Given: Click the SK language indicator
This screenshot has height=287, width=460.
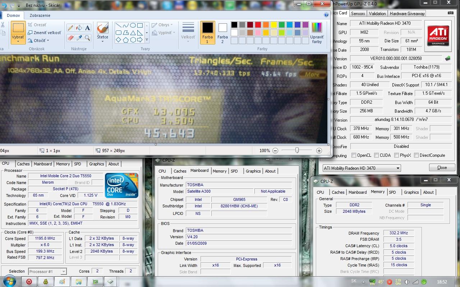Looking at the screenshot, I should [x=354, y=281].
